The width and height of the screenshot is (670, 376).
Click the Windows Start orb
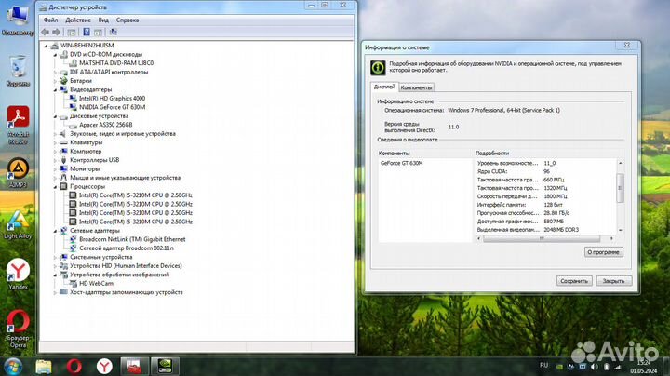click(13, 367)
